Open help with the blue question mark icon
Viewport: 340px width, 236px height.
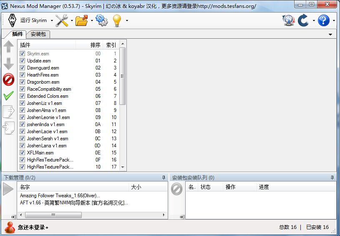323,20
